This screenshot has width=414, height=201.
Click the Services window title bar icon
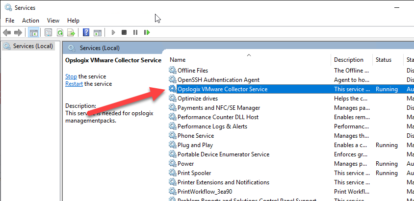[x=8, y=7]
